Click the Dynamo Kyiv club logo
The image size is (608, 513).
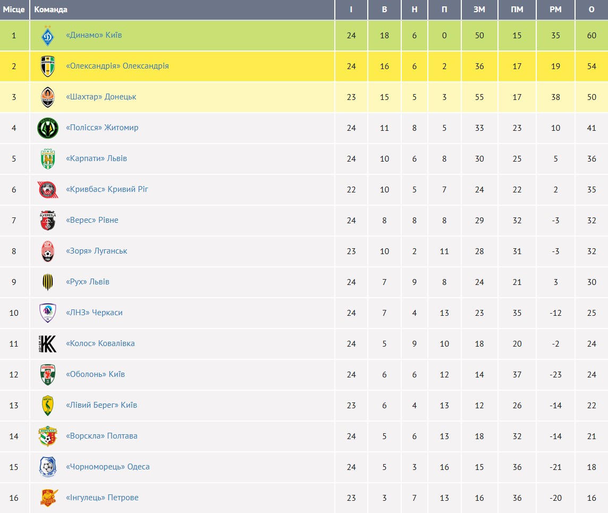48,36
